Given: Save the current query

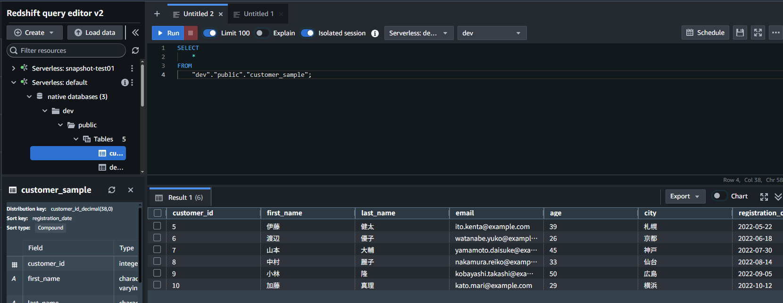Looking at the screenshot, I should (x=740, y=33).
